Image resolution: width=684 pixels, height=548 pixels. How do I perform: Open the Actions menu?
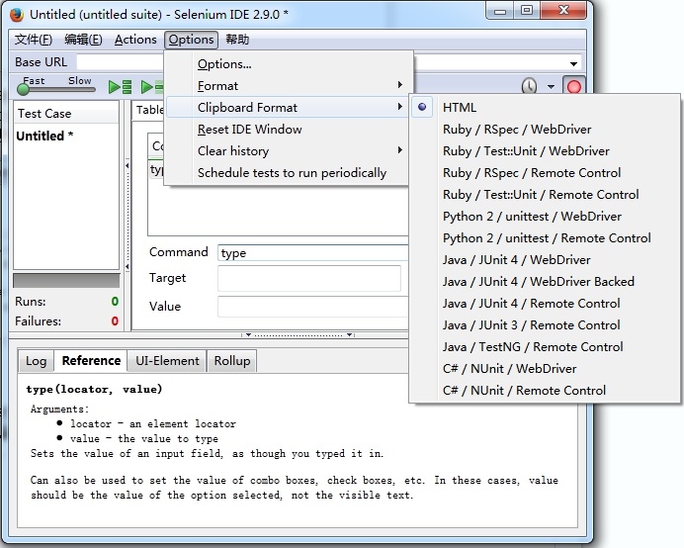click(135, 40)
